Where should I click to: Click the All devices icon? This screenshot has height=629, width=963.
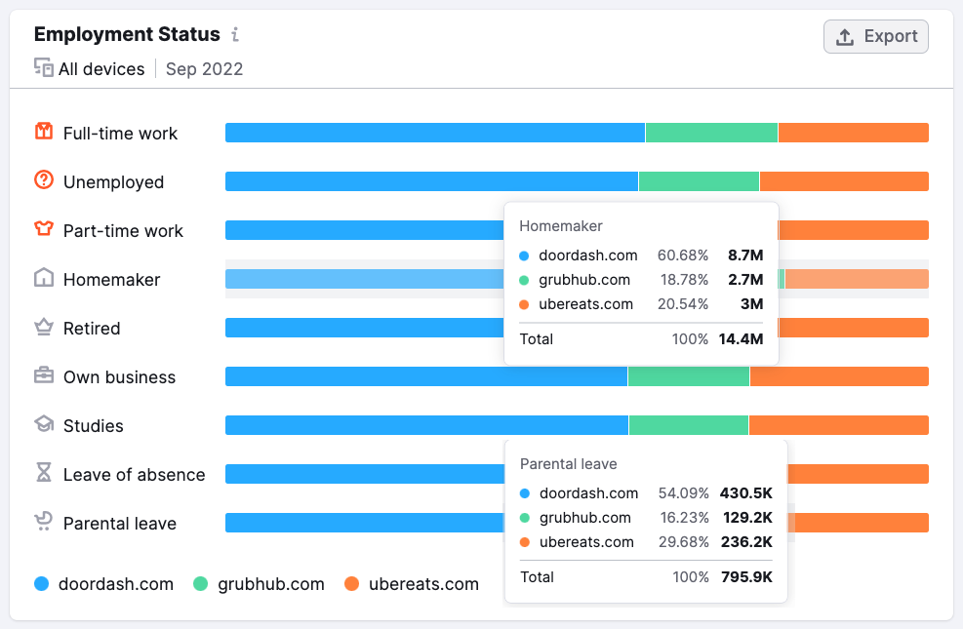coord(44,67)
